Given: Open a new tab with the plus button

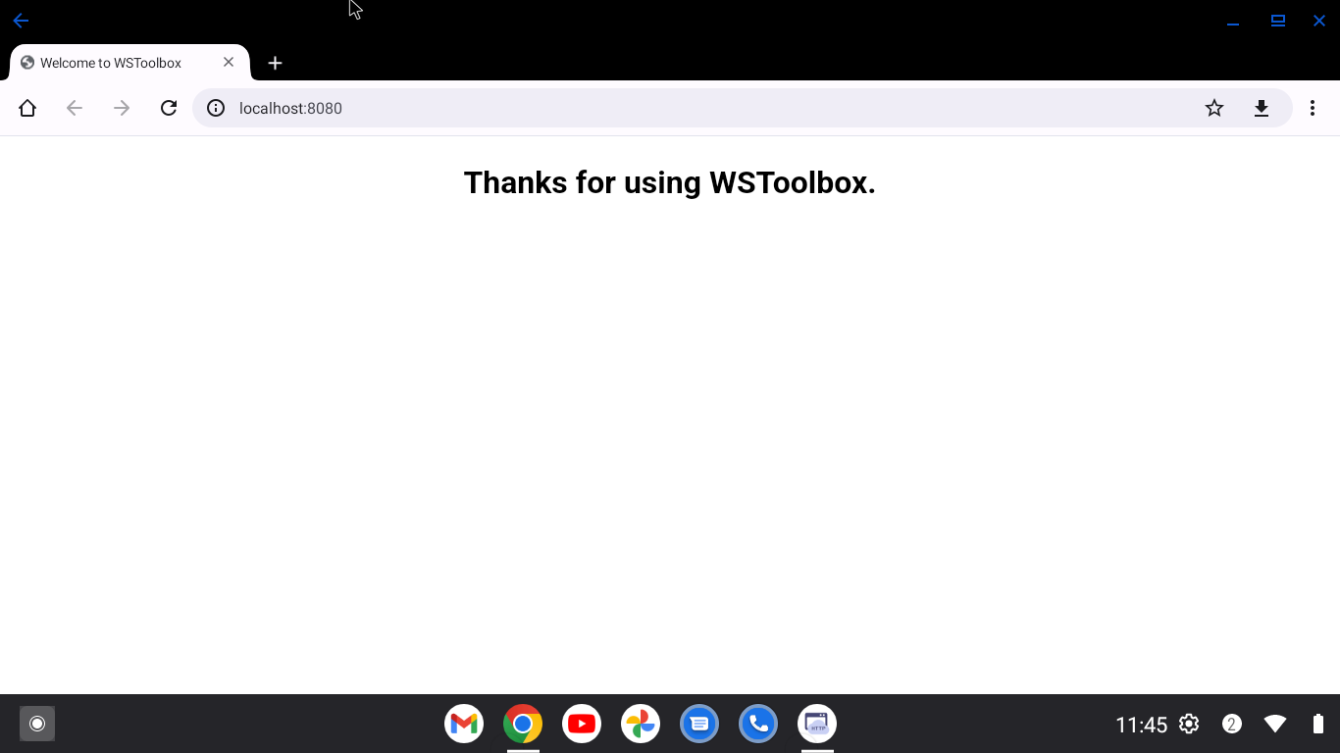Looking at the screenshot, I should (276, 63).
